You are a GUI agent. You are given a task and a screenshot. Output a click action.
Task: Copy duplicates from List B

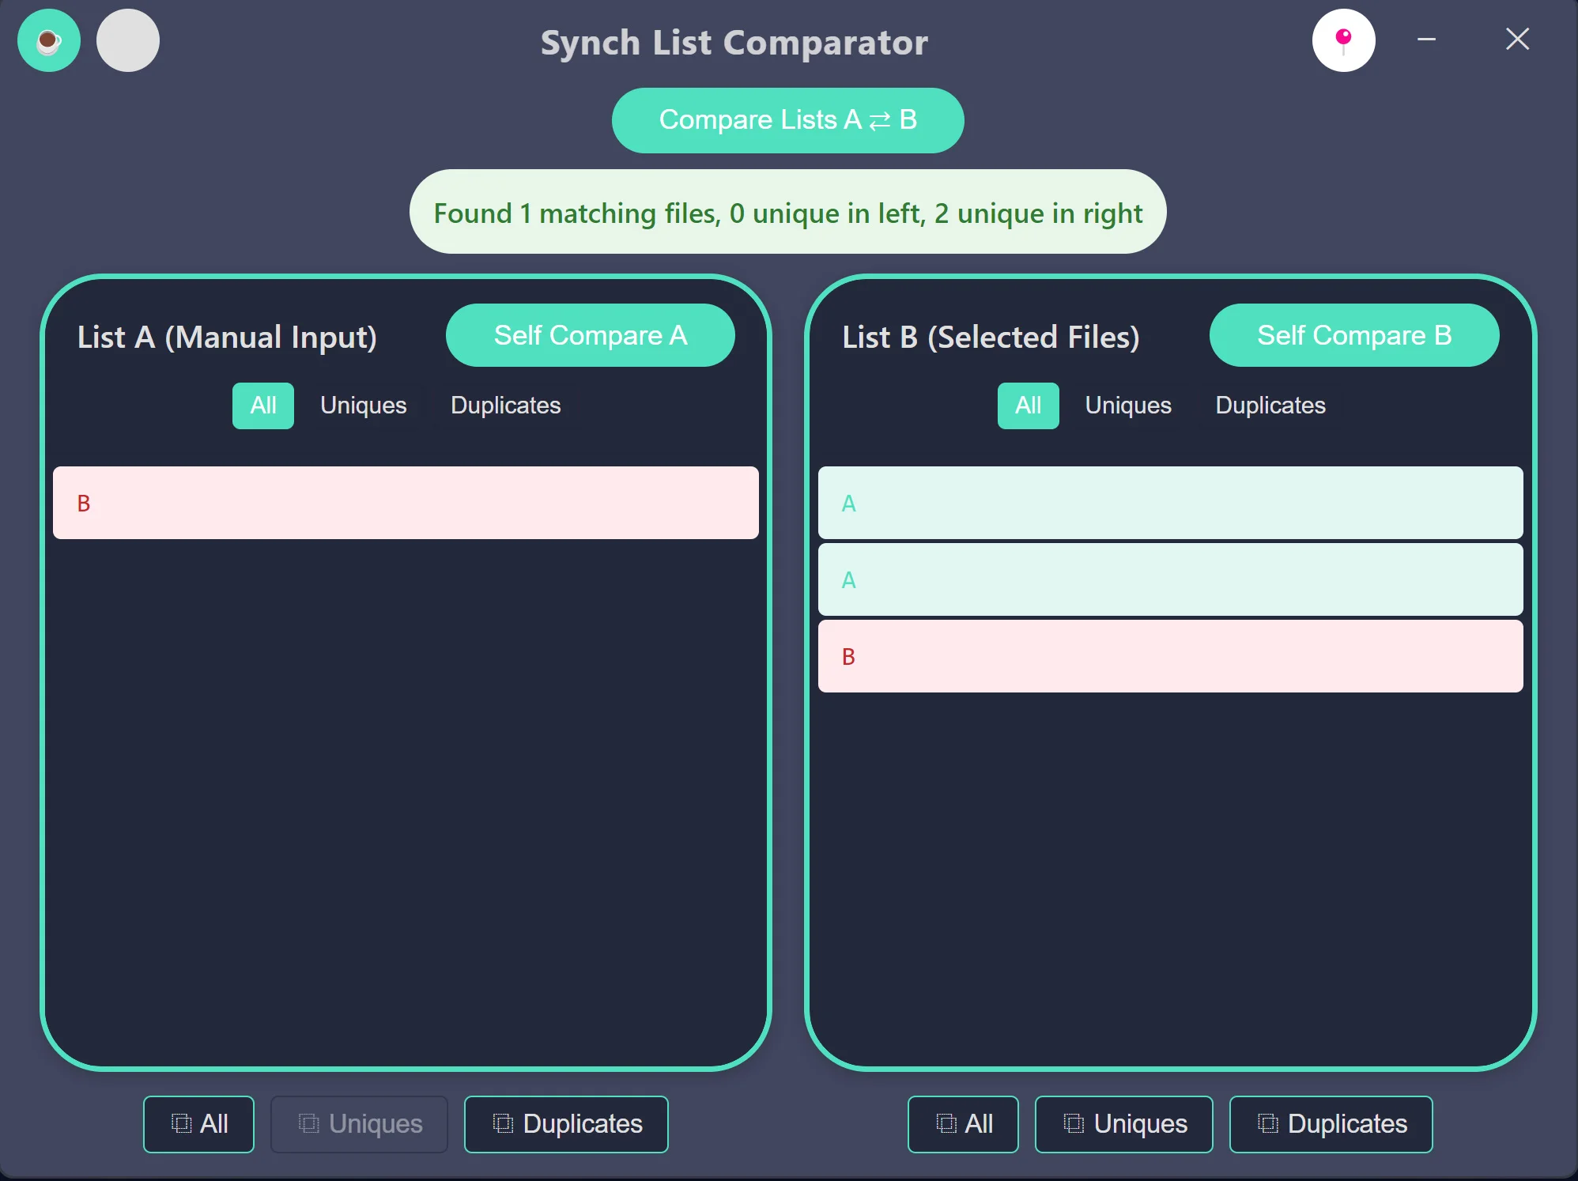pyautogui.click(x=1331, y=1123)
